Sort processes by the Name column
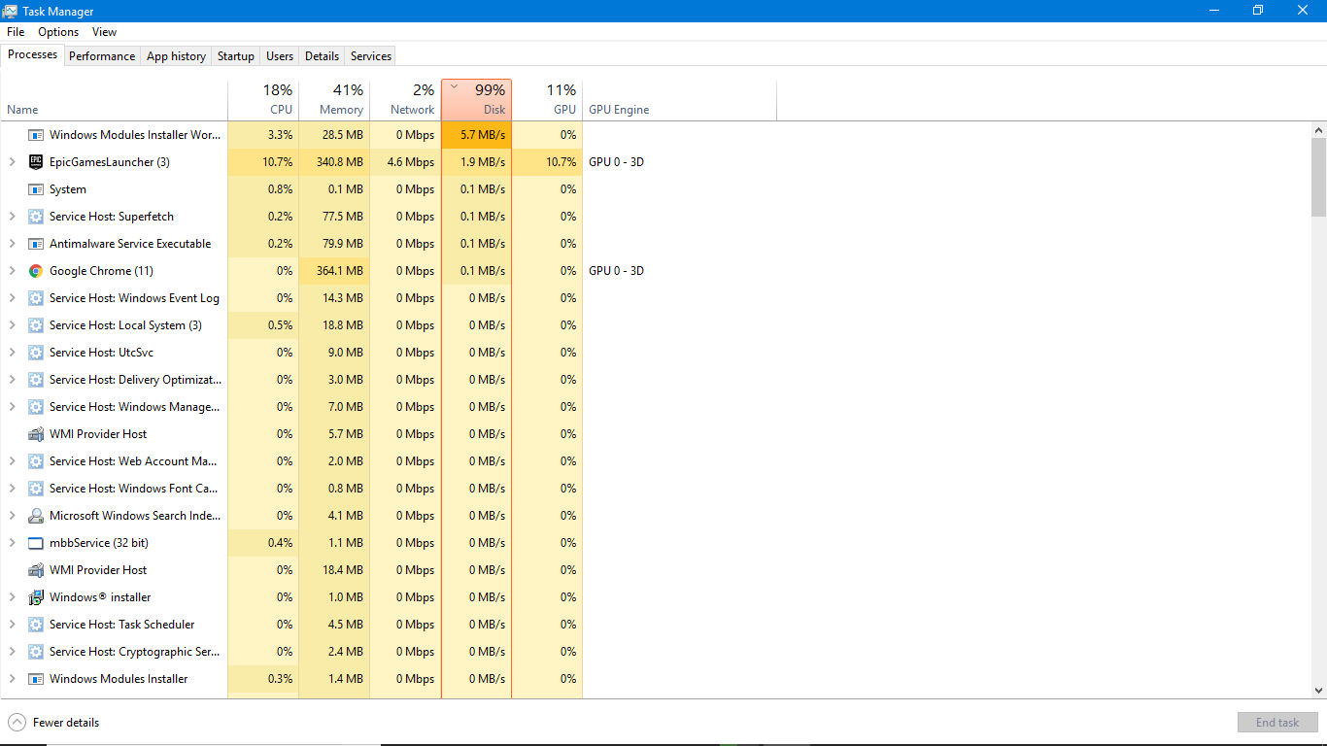Image resolution: width=1327 pixels, height=746 pixels. tap(114, 100)
